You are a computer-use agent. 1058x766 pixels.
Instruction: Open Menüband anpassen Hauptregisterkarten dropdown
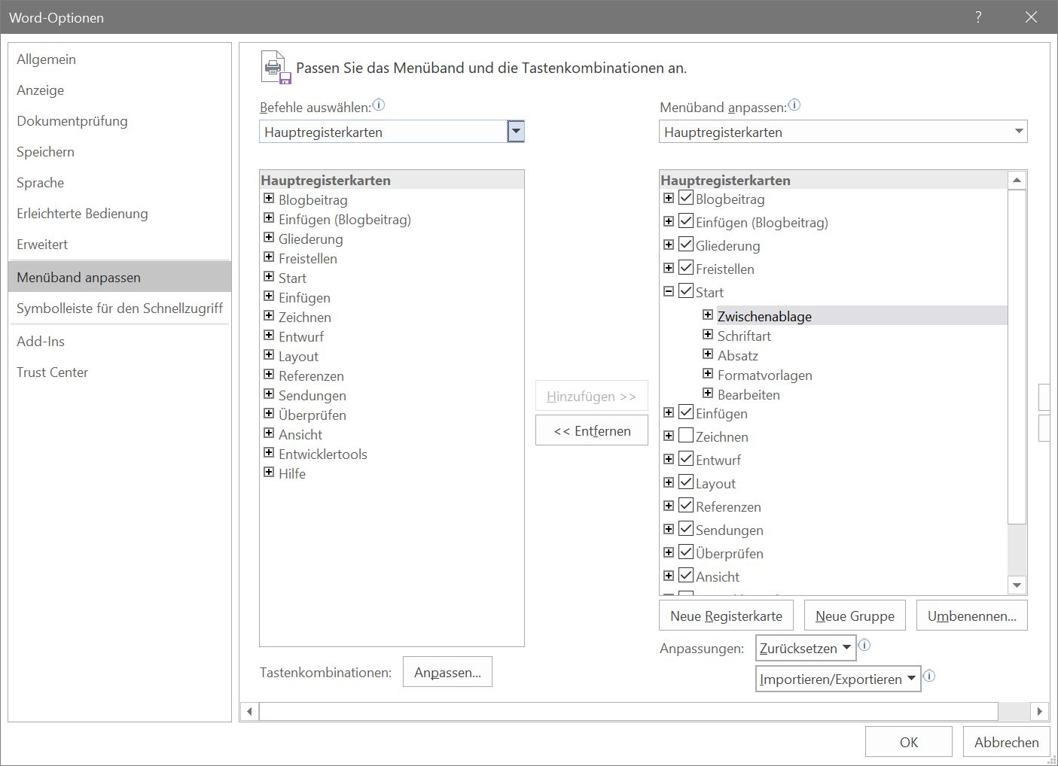point(843,132)
